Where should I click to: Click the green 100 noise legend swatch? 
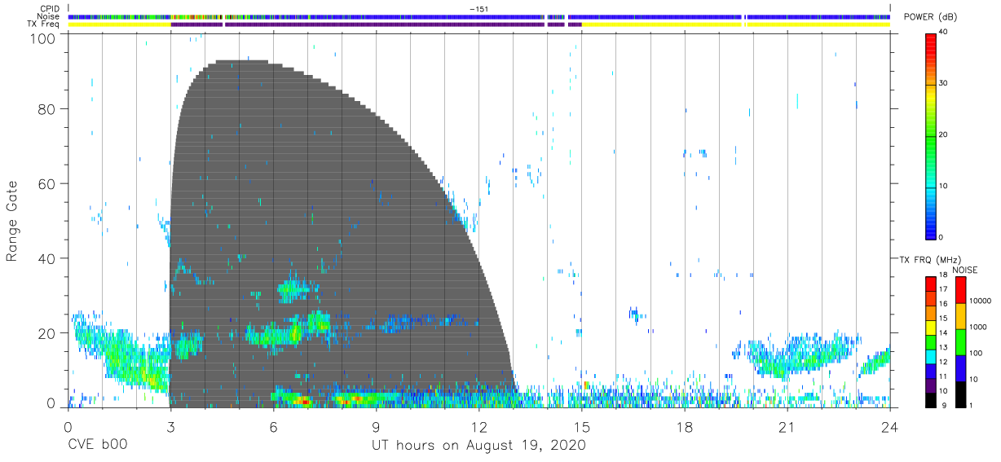tap(959, 342)
